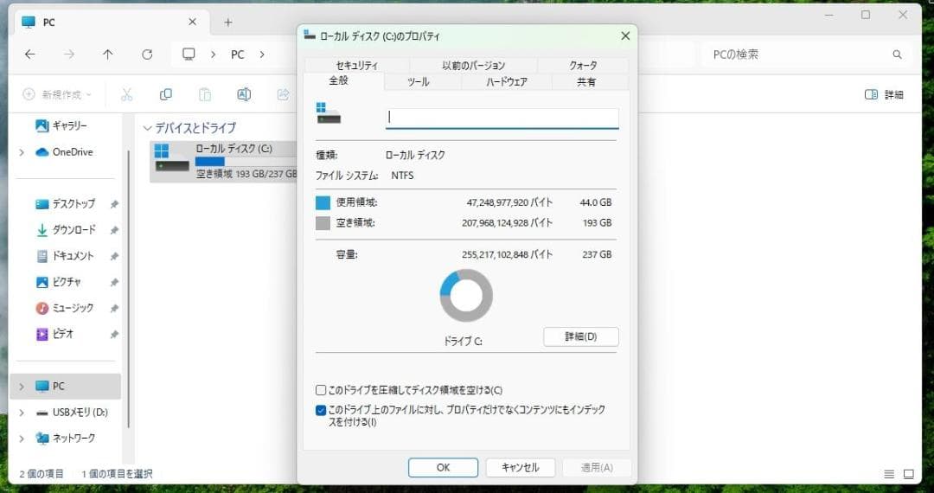Switch to the ハードウェア tab
934x493 pixels.
(x=506, y=81)
